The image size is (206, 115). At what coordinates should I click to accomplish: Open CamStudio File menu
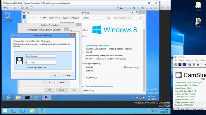pos(175,60)
